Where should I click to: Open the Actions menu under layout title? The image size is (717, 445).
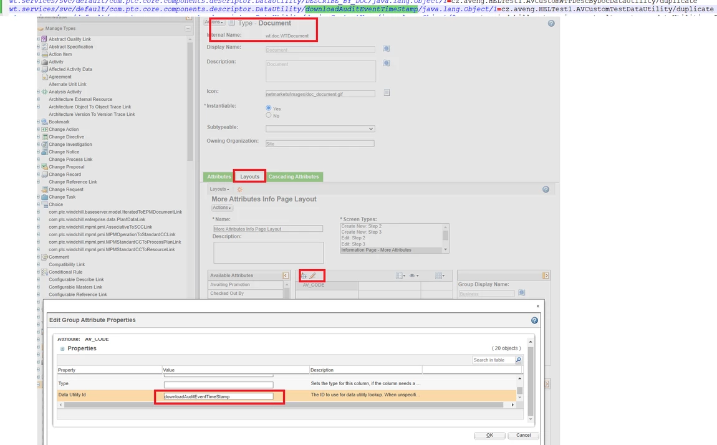click(x=222, y=208)
